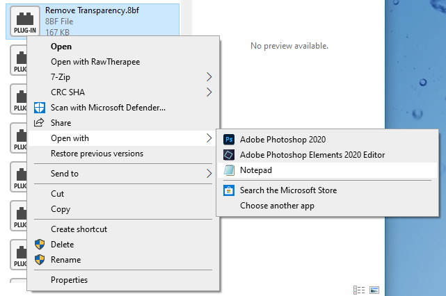Screen dimensions: 446x296
Task: Expand the CRC SHA submenu
Action: tap(123, 92)
